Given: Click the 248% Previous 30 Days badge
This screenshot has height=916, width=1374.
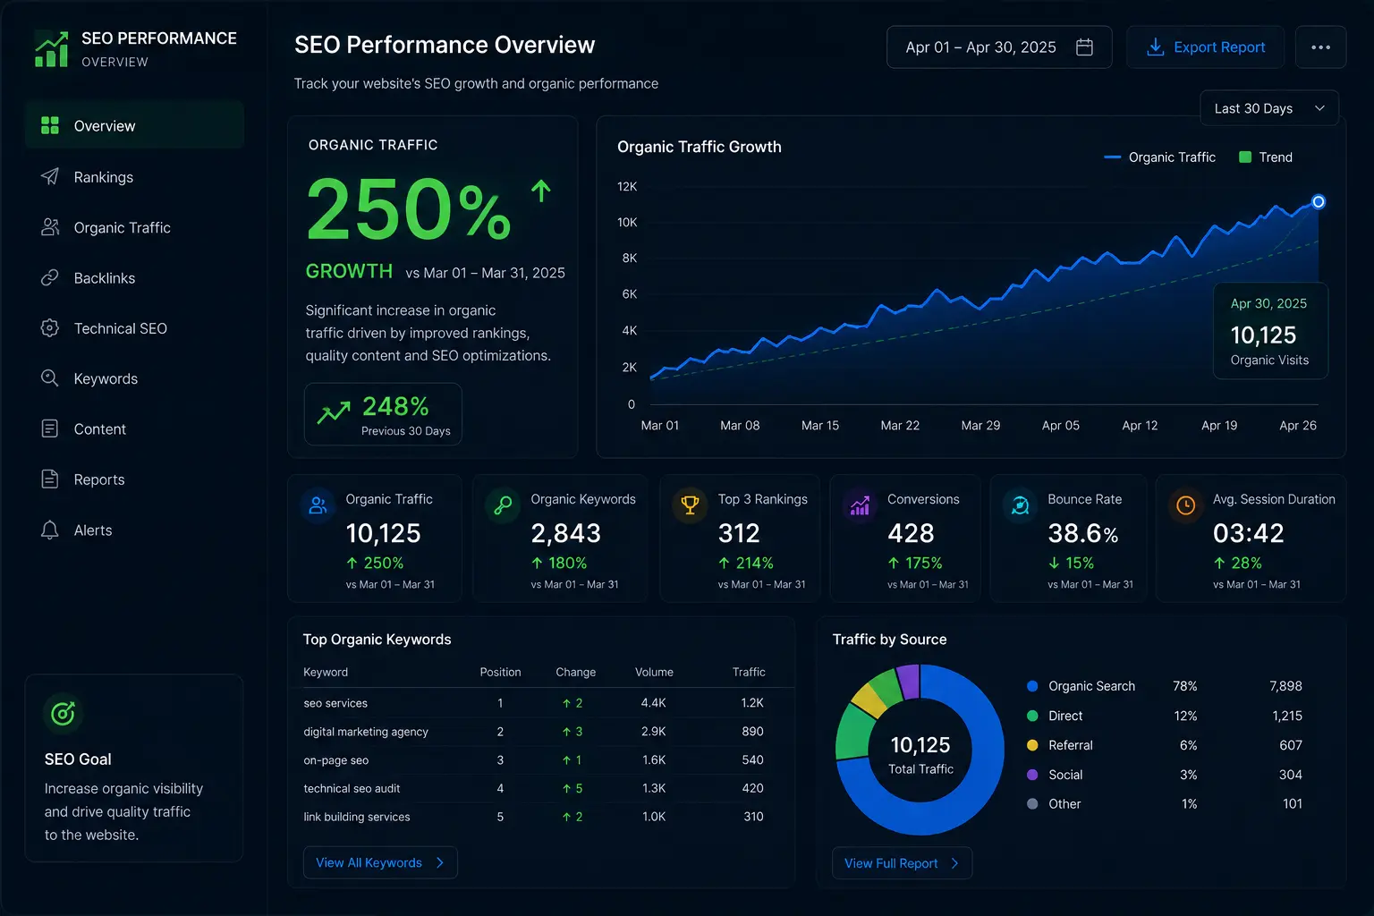Looking at the screenshot, I should (x=383, y=414).
